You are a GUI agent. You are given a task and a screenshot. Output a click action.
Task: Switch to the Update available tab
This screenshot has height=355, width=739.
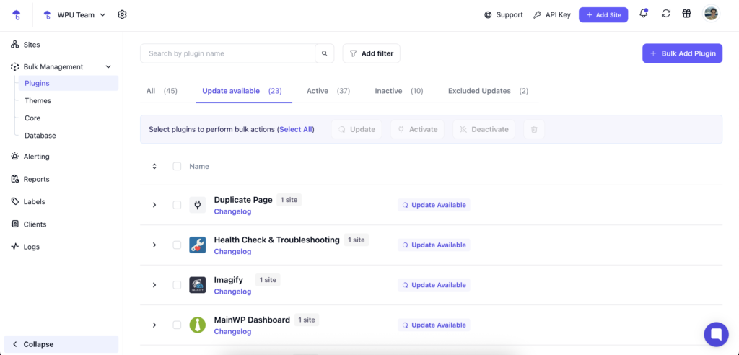(x=242, y=91)
